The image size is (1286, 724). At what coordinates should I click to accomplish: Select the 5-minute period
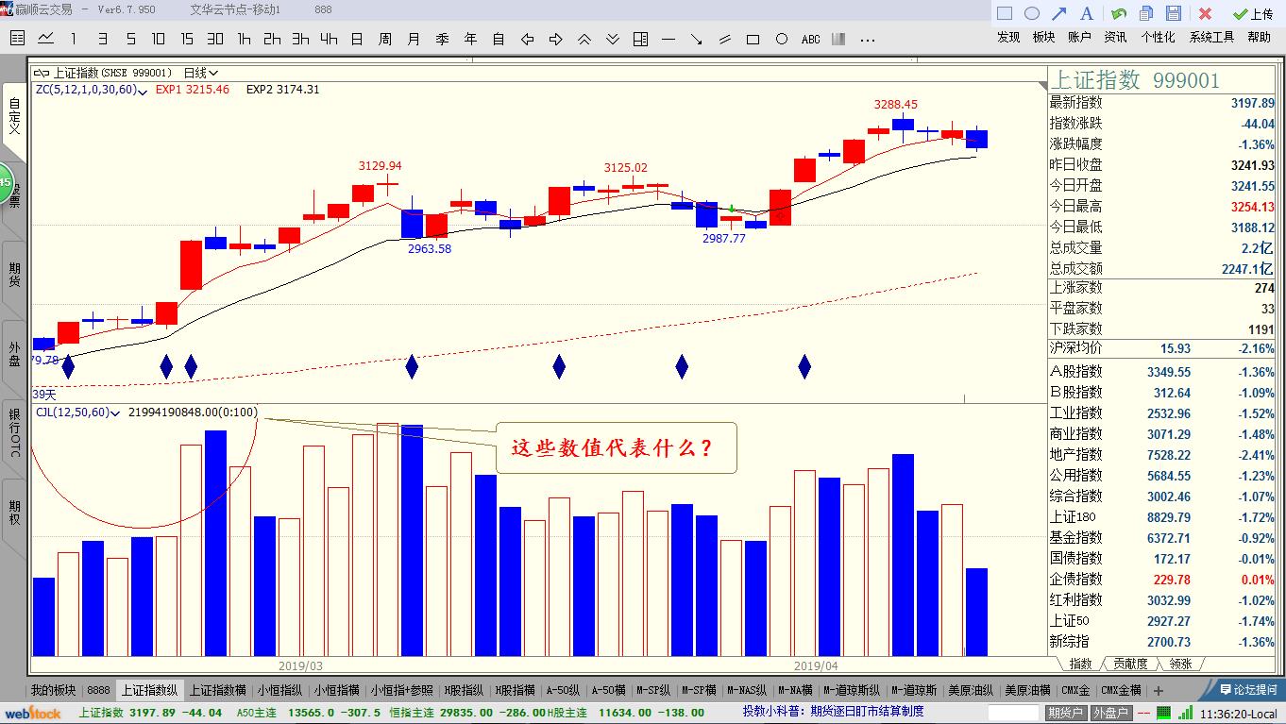click(130, 39)
